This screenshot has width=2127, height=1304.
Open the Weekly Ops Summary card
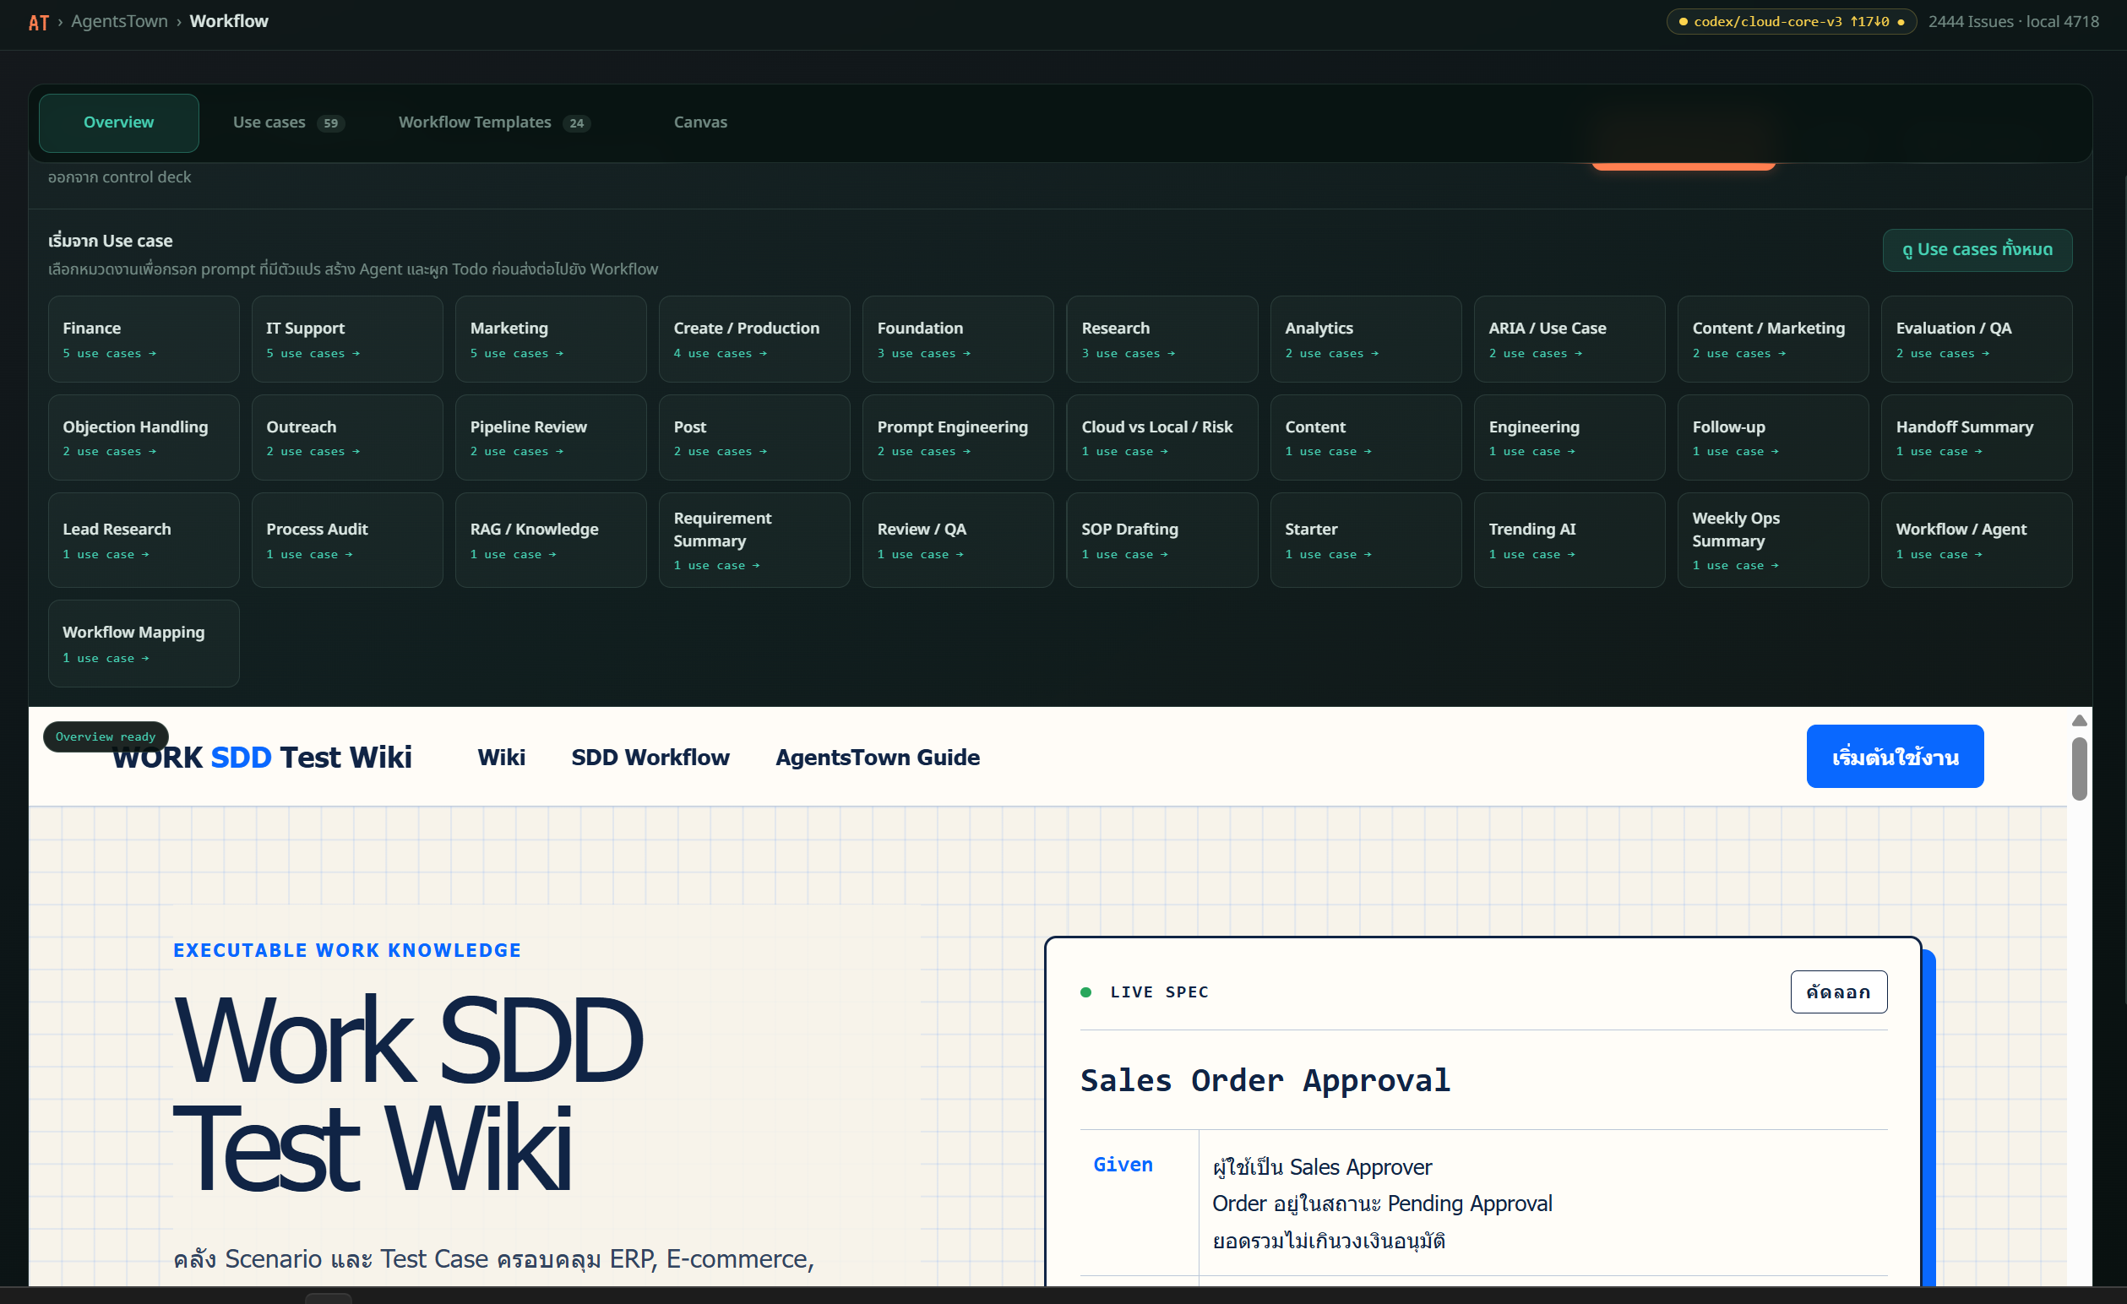(1773, 541)
